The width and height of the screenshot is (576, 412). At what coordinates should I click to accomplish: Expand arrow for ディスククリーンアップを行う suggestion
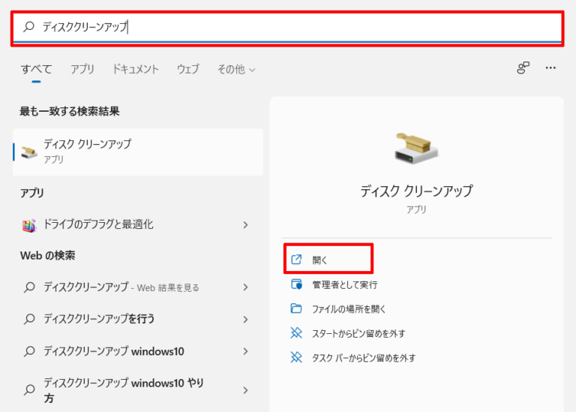coord(245,319)
